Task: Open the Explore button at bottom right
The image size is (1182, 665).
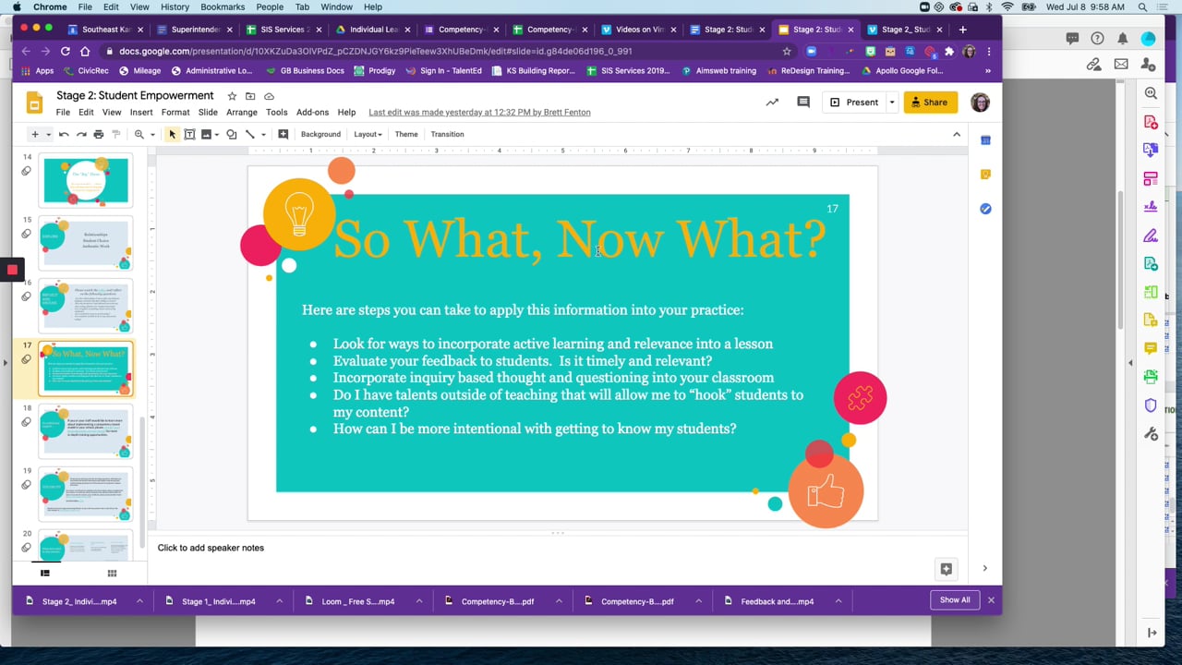Action: pyautogui.click(x=946, y=569)
